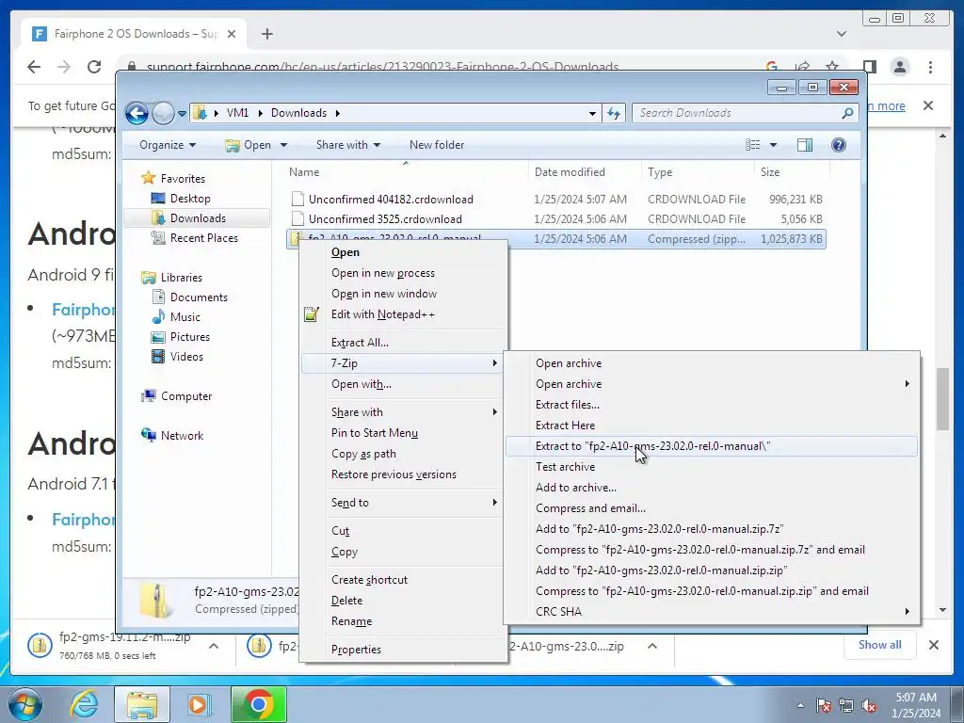Click the Action Center flag tray icon
964x723 pixels.
(824, 706)
